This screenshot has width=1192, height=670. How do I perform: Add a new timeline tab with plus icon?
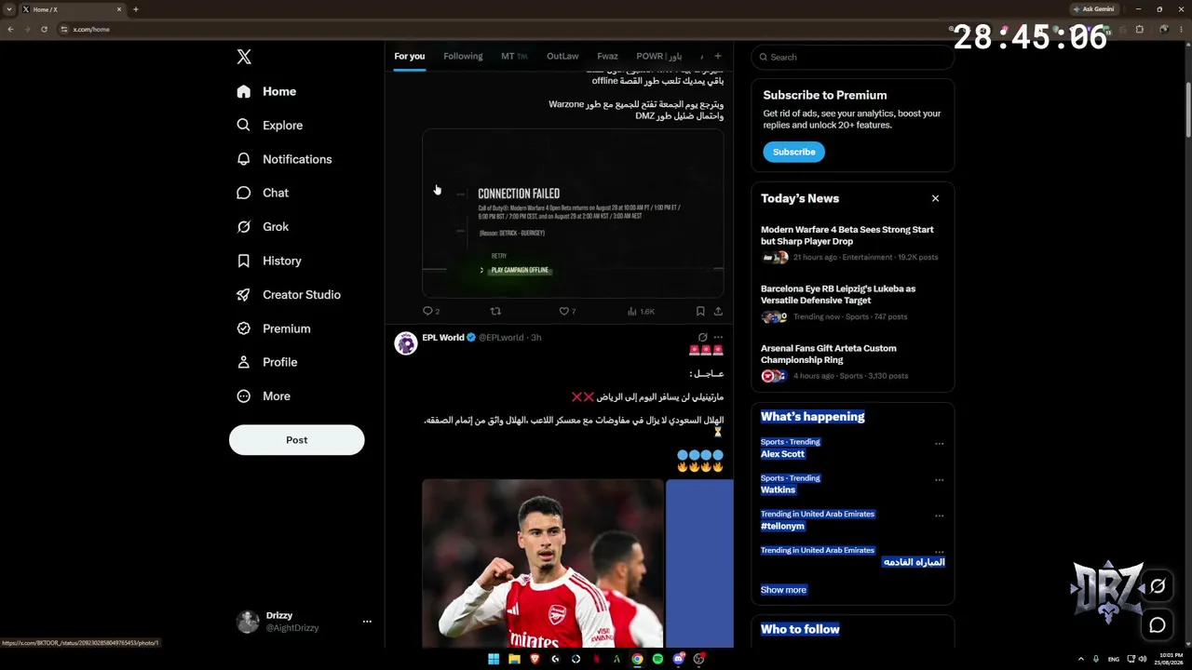coord(717,57)
